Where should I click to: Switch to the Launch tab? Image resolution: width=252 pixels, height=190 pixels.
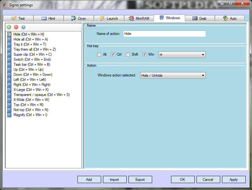[x=109, y=19]
